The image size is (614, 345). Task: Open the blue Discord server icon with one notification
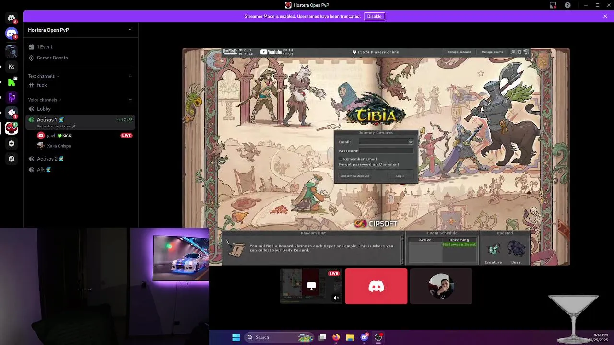click(12, 34)
